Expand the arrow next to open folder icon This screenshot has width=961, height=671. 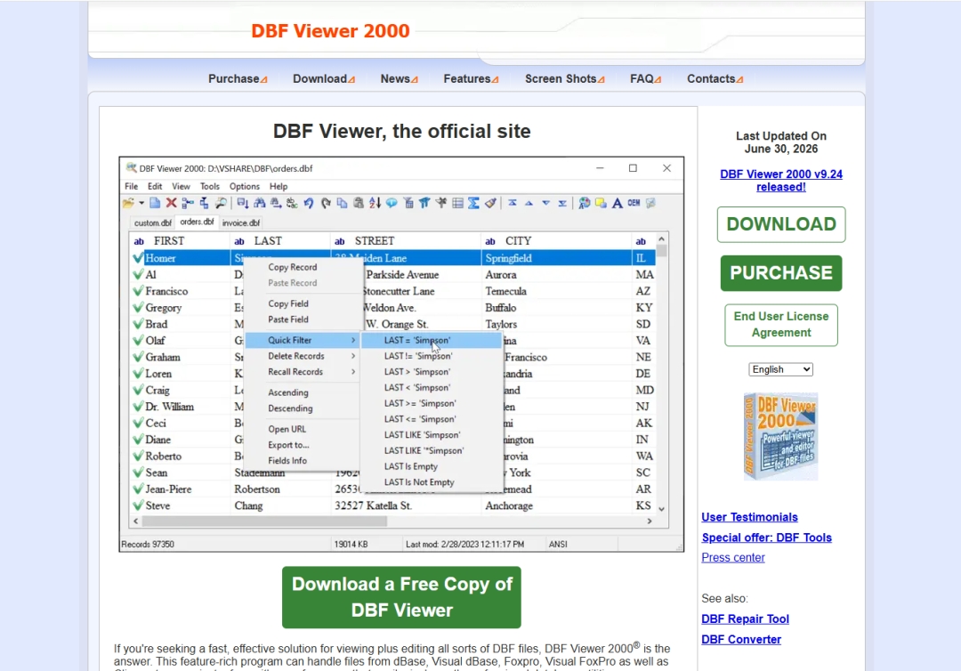pos(141,203)
